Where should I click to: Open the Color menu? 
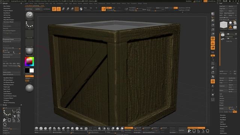click(x=36, y=3)
